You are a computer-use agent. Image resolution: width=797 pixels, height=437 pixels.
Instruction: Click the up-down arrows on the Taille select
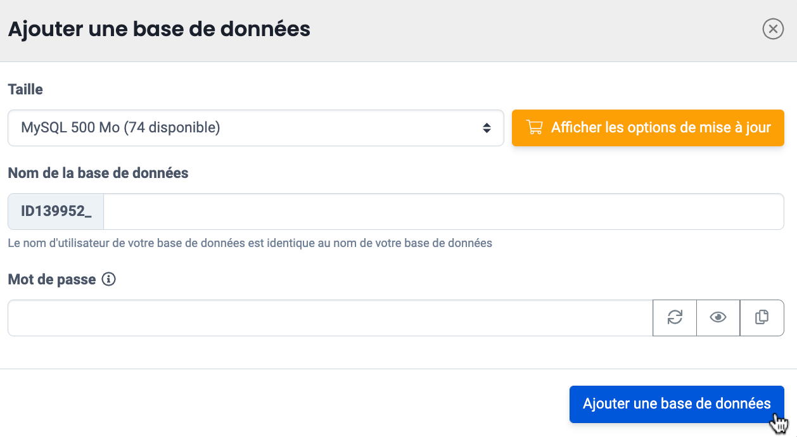click(487, 128)
